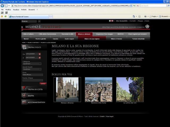This screenshot has height=127, width=170.
Task: Go to Città della Conoscenza section
Action: point(47,34)
